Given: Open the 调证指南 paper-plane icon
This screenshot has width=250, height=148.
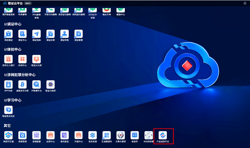Looking at the screenshot, I should 36,34.
